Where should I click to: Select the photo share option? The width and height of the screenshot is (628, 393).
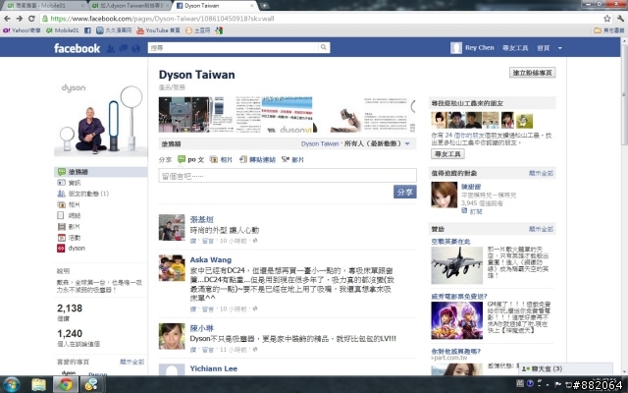tap(221, 159)
